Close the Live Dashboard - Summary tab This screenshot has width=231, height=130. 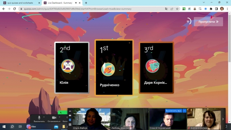tap(80, 3)
